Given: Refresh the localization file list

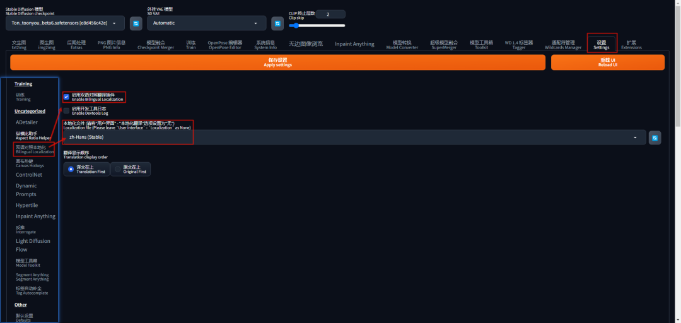Looking at the screenshot, I should pyautogui.click(x=655, y=138).
